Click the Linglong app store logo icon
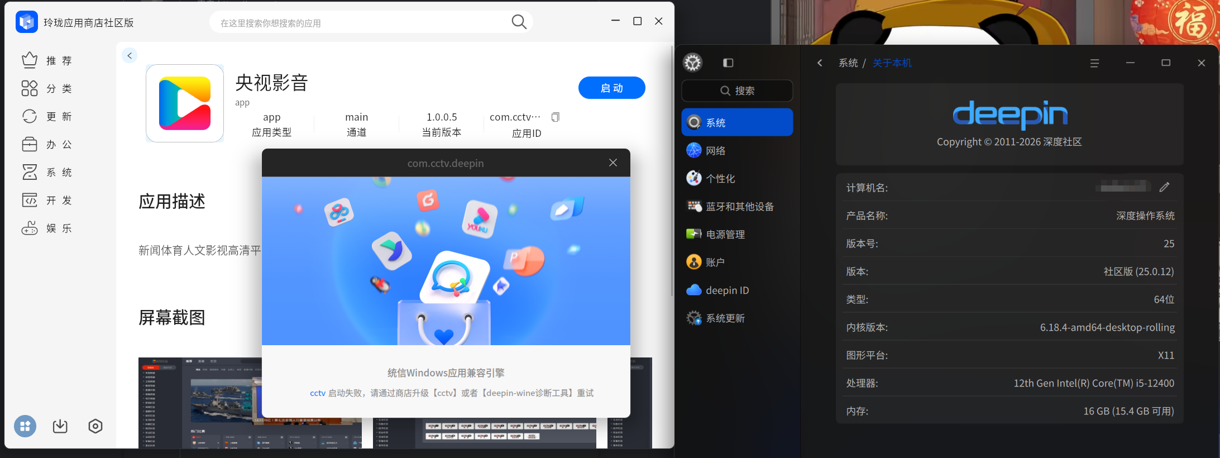The image size is (1220, 458). click(26, 22)
